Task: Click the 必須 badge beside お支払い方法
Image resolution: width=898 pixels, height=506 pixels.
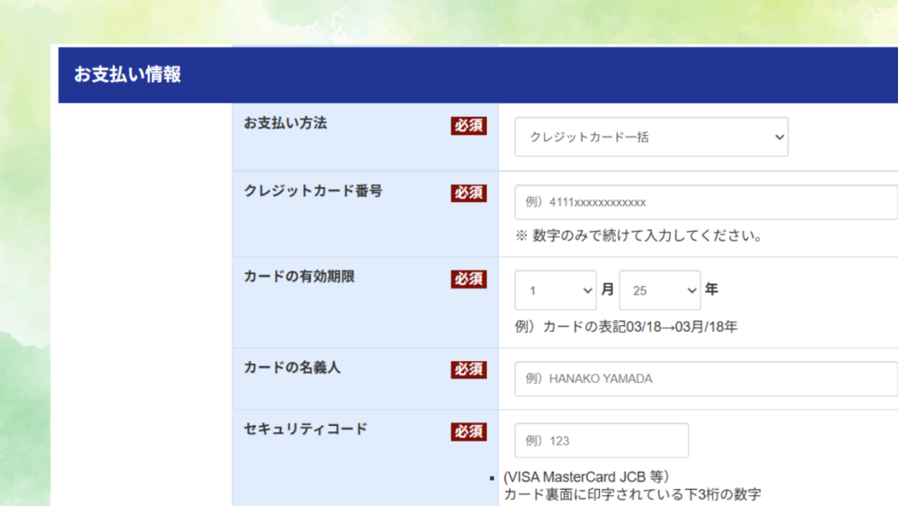Action: pos(469,126)
